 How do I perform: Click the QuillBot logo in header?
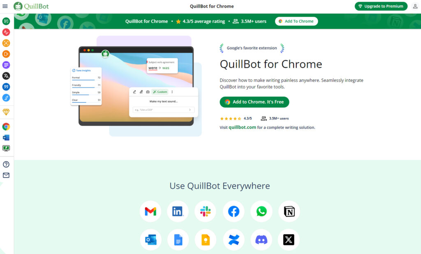pyautogui.click(x=31, y=6)
